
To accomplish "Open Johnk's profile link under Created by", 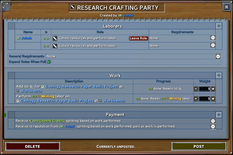I will click(129, 15).
